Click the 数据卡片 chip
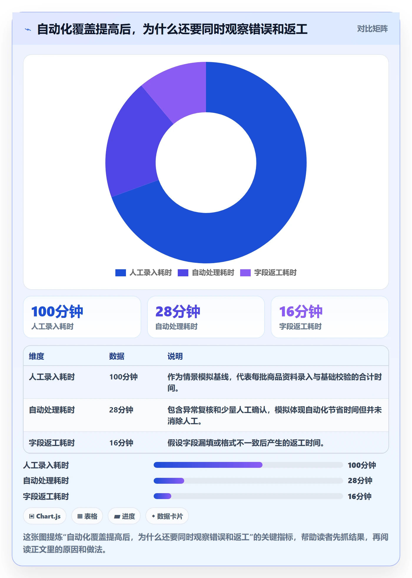This screenshot has width=412, height=578. pyautogui.click(x=167, y=516)
